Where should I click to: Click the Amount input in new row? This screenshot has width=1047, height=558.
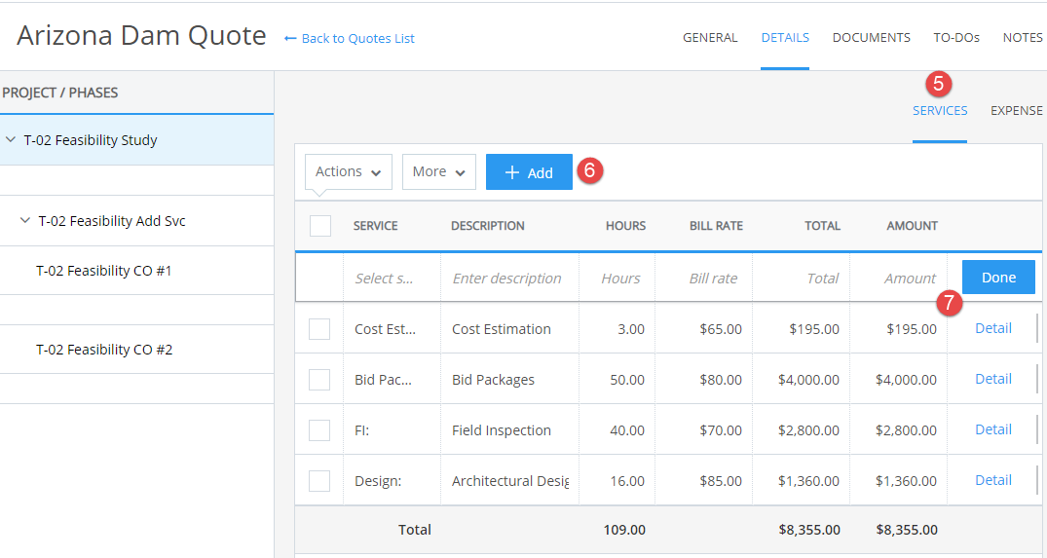[899, 279]
